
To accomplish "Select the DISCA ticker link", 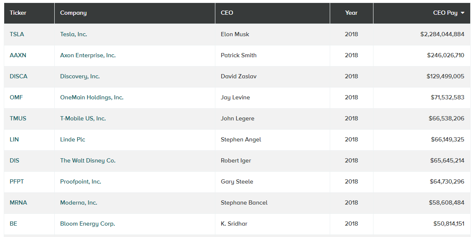I will click(x=19, y=76).
